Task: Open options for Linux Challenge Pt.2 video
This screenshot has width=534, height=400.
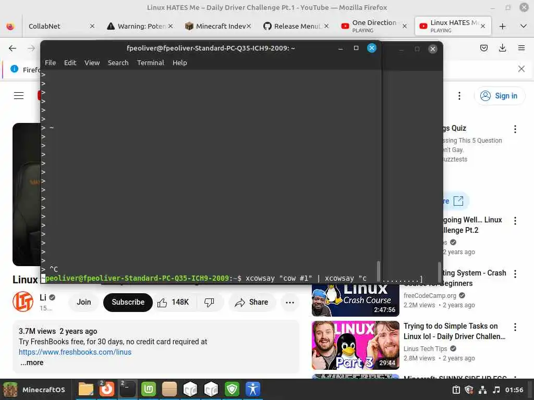Action: tap(515, 221)
